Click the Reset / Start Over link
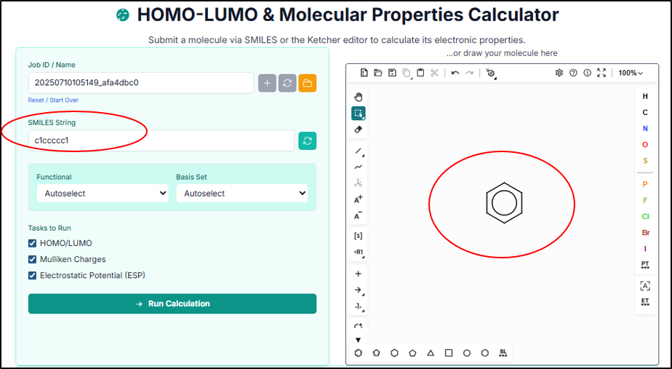 coord(53,100)
